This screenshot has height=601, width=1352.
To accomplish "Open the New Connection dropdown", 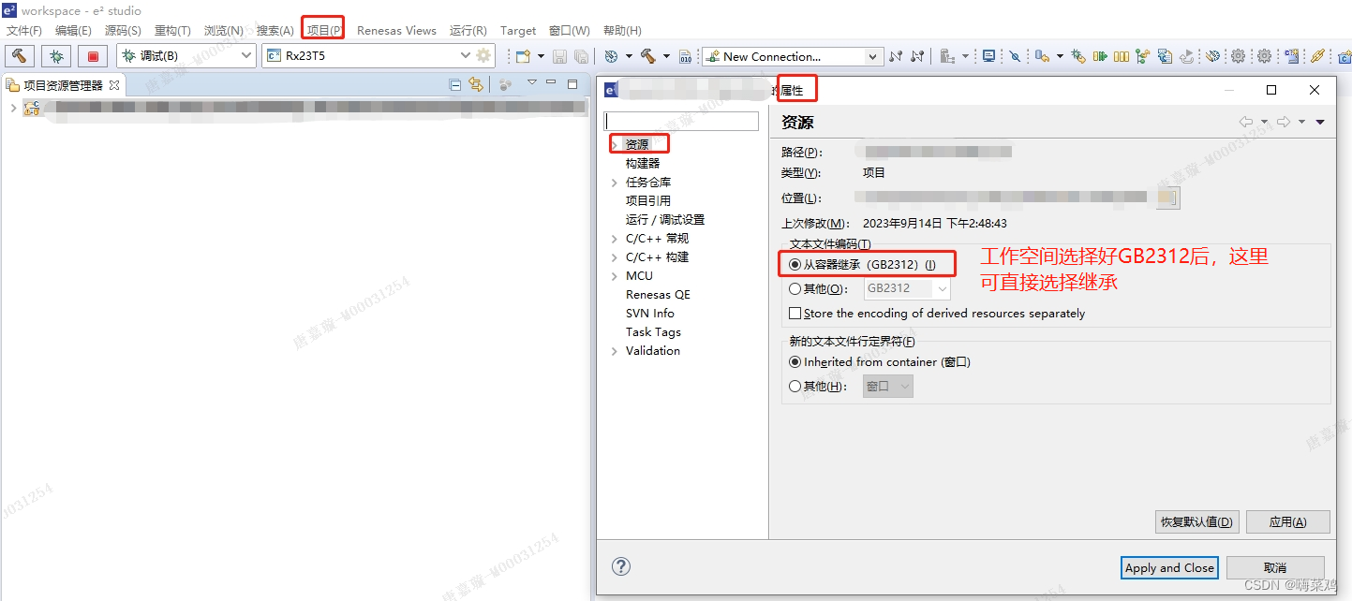I will 871,56.
